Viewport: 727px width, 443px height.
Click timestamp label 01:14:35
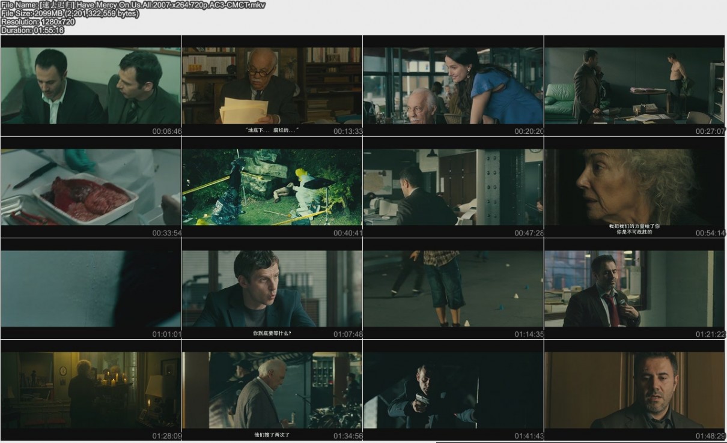pos(529,334)
